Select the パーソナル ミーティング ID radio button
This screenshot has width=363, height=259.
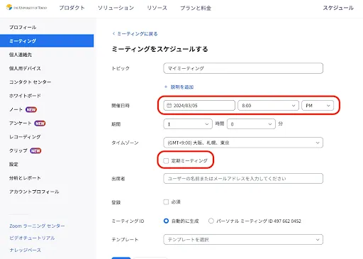tap(211, 221)
